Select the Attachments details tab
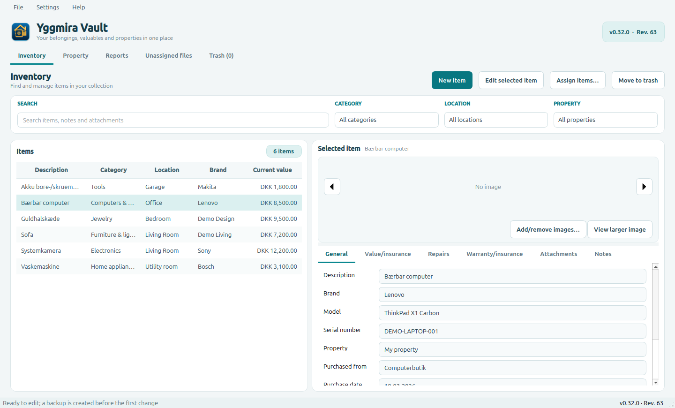675x408 pixels. [x=558, y=254]
